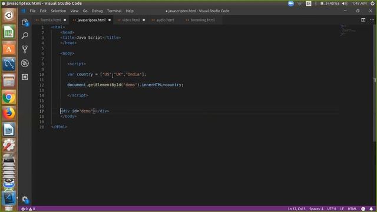Open the Search view in activity bar
The width and height of the screenshot is (377, 212).
tap(25, 35)
